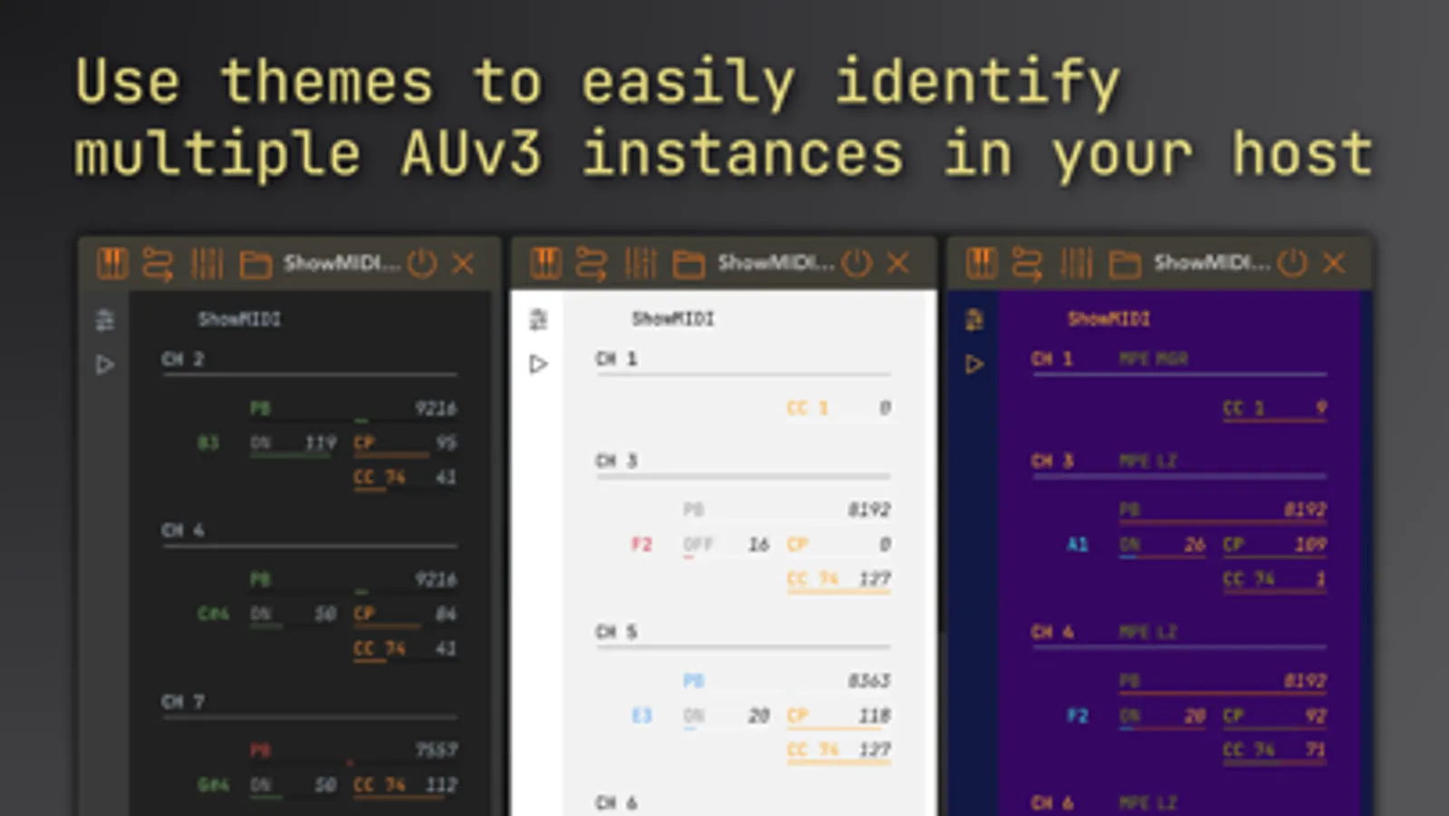Open mixer sliders icon in white-theme window toolbar
This screenshot has width=1449, height=816.
coord(641,264)
